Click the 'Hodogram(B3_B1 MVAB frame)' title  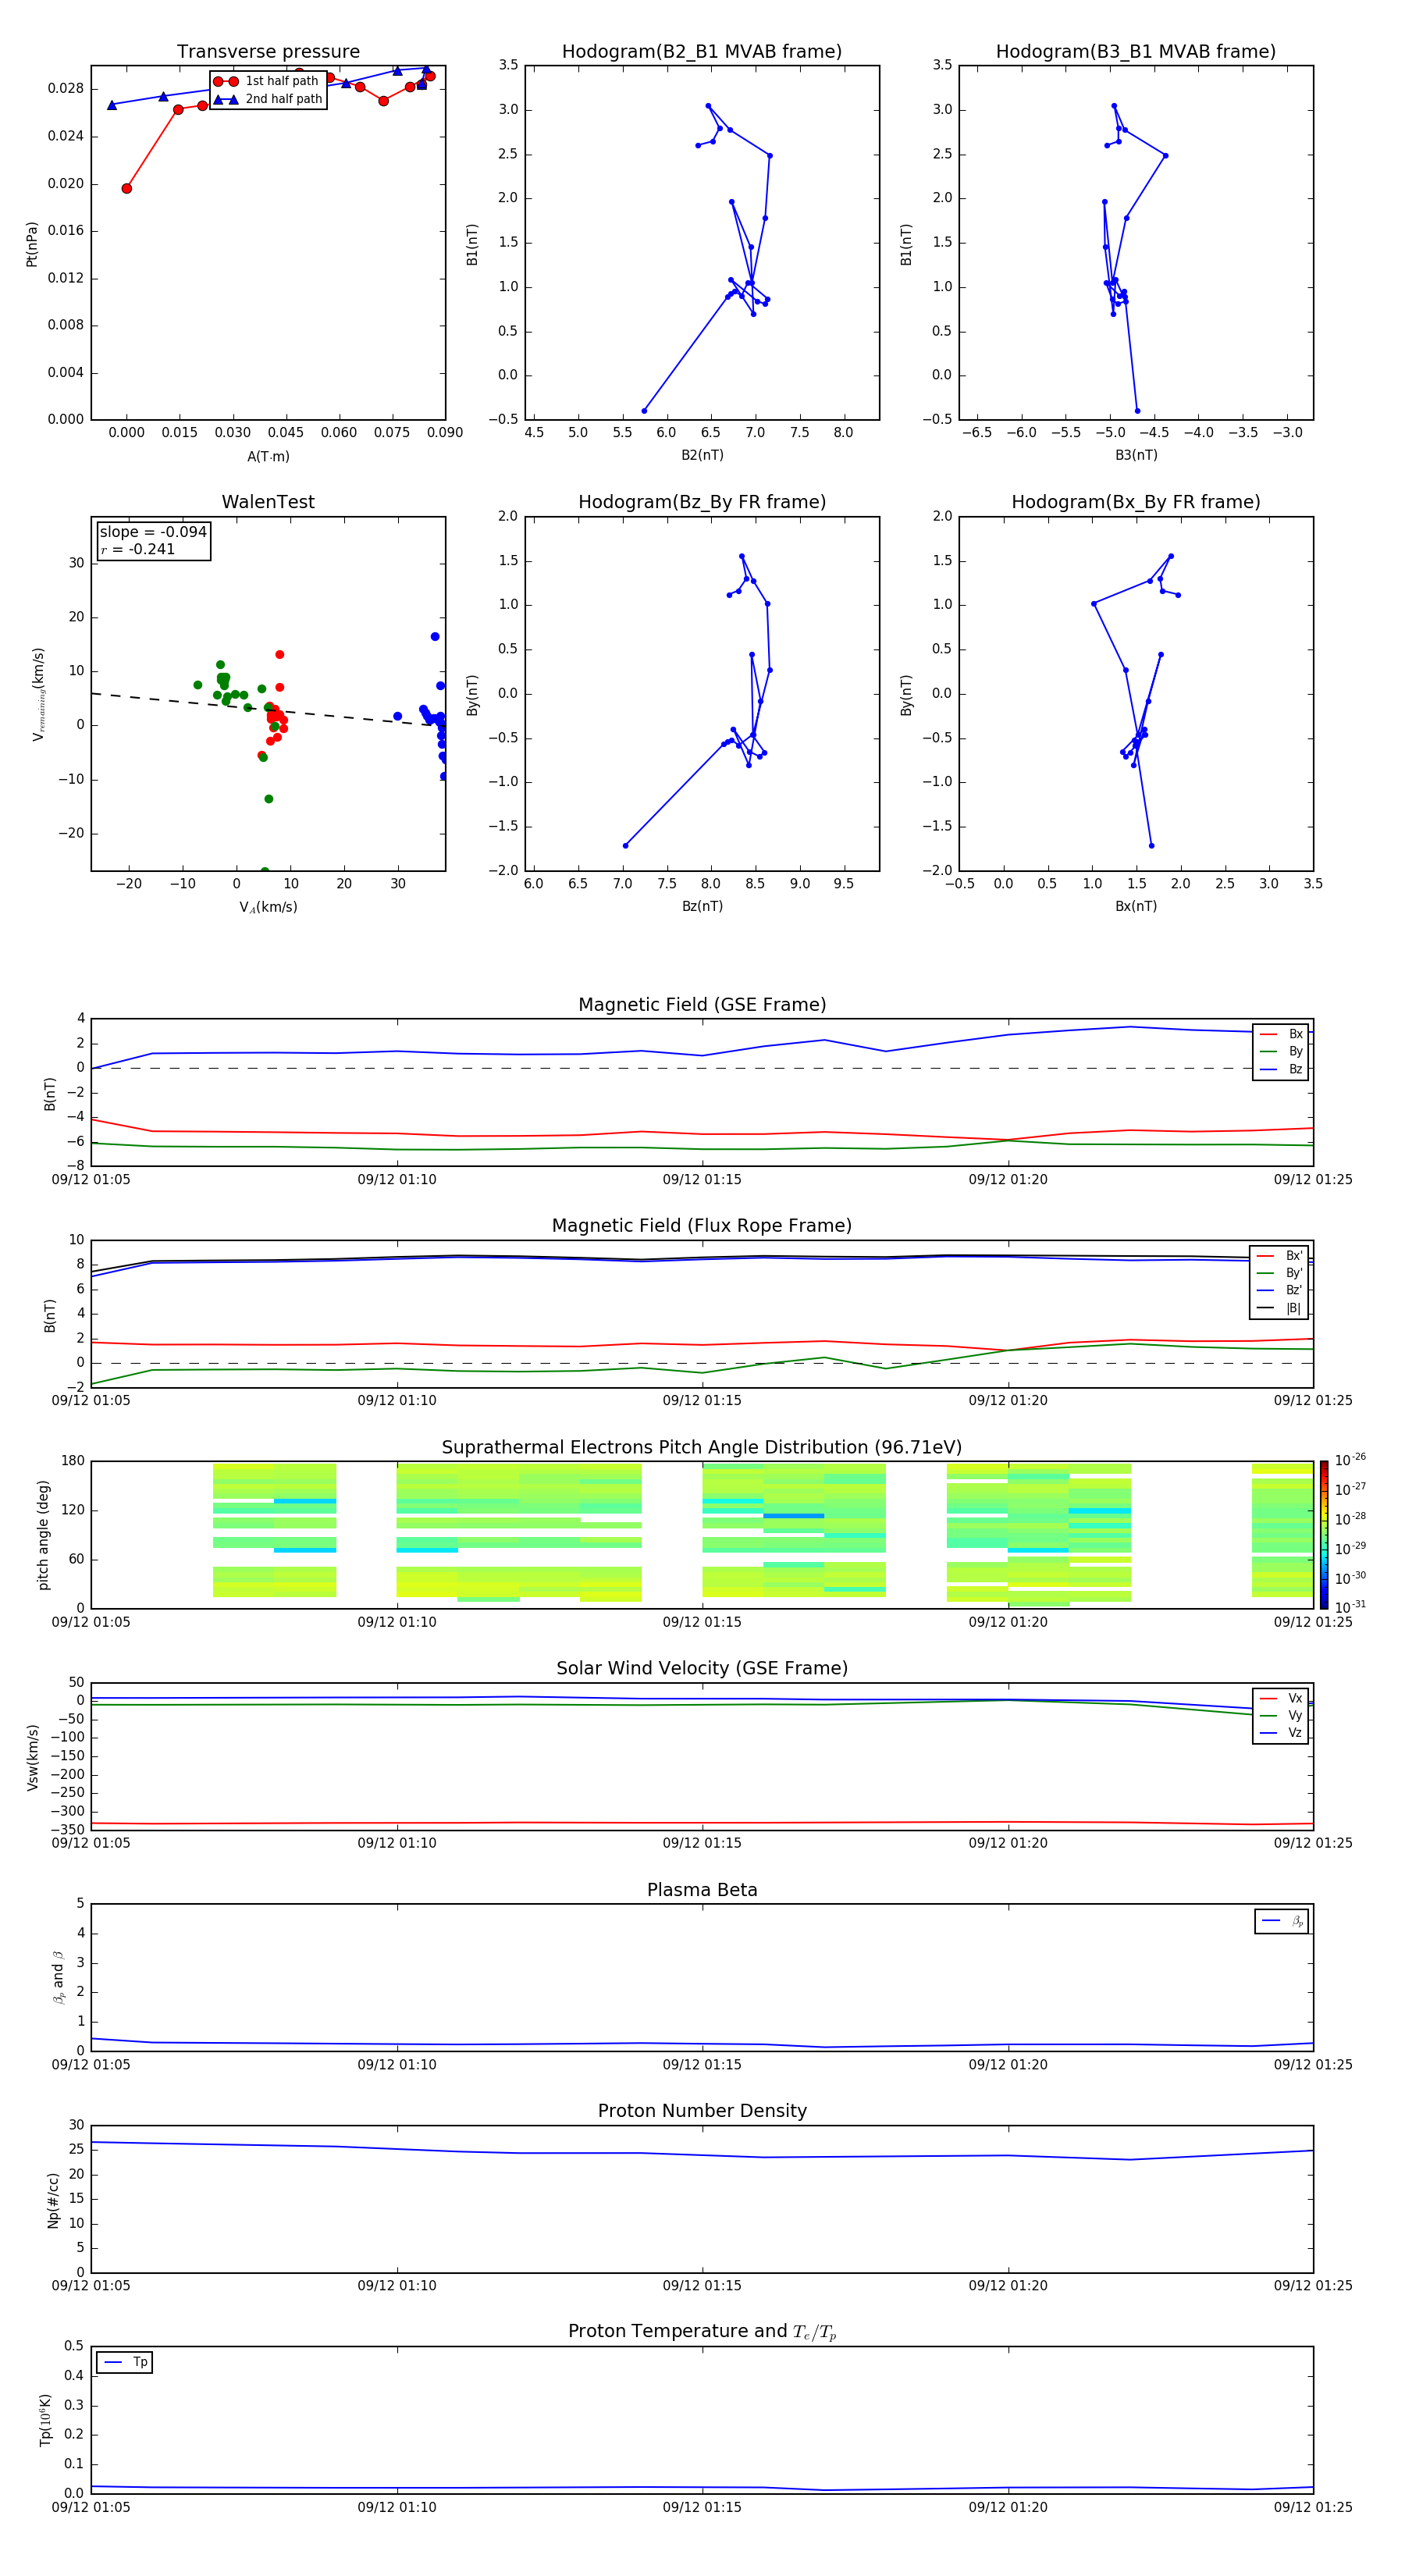[1136, 52]
